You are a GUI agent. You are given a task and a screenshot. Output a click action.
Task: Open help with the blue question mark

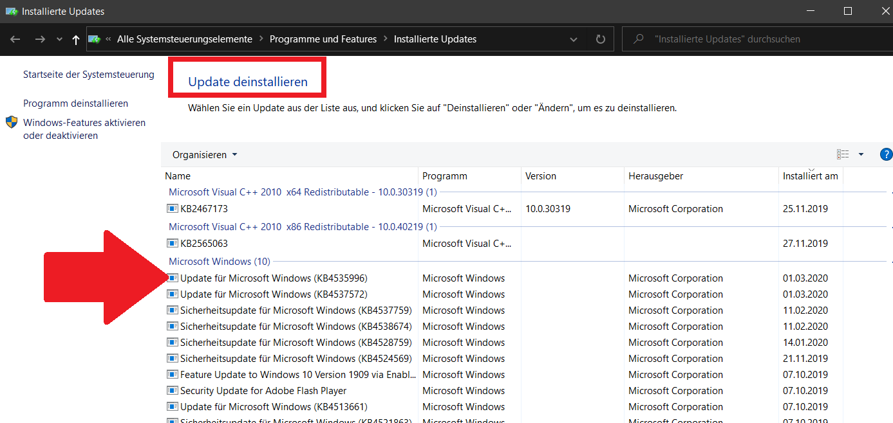pos(886,154)
